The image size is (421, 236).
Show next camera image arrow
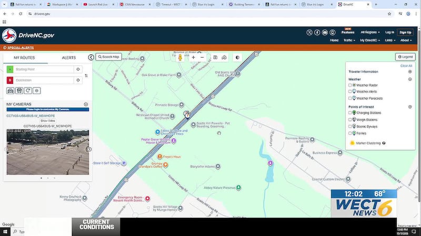click(89, 149)
